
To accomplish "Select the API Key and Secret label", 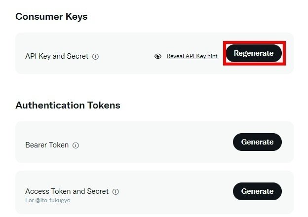I will click(x=57, y=56).
